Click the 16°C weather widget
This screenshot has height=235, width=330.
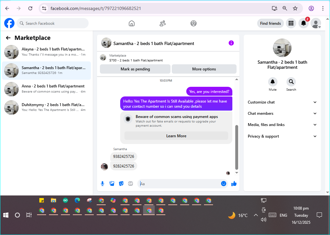(238, 215)
